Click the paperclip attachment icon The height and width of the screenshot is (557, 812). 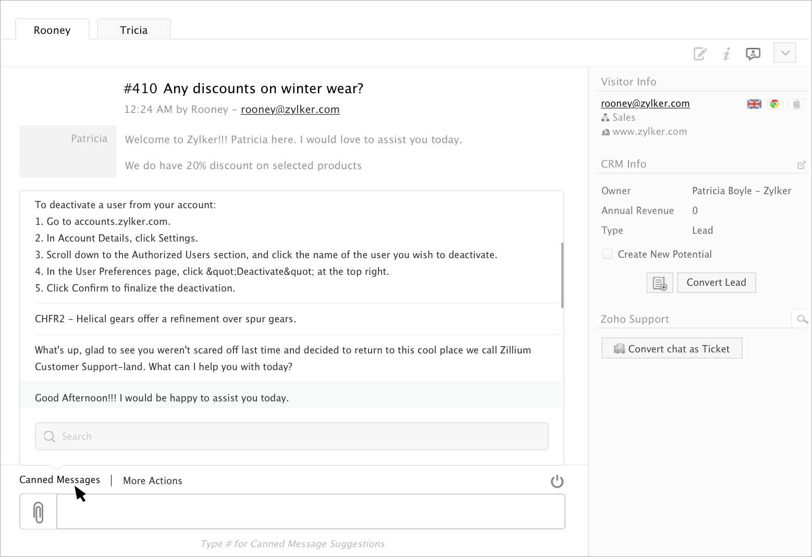[x=38, y=512]
